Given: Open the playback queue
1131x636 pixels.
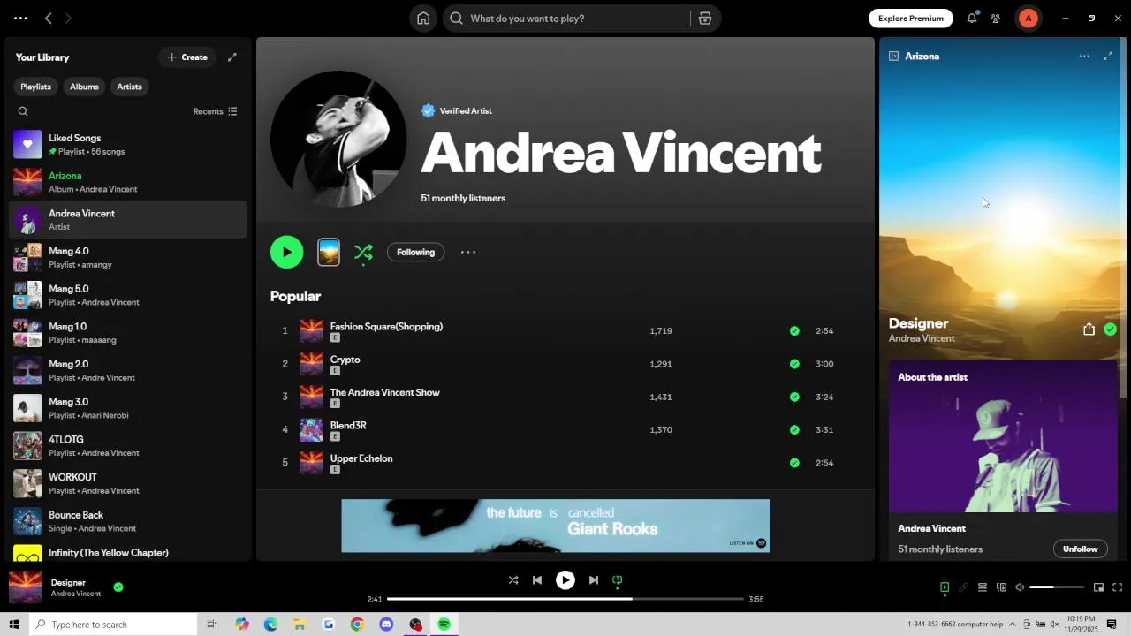Looking at the screenshot, I should point(982,587).
